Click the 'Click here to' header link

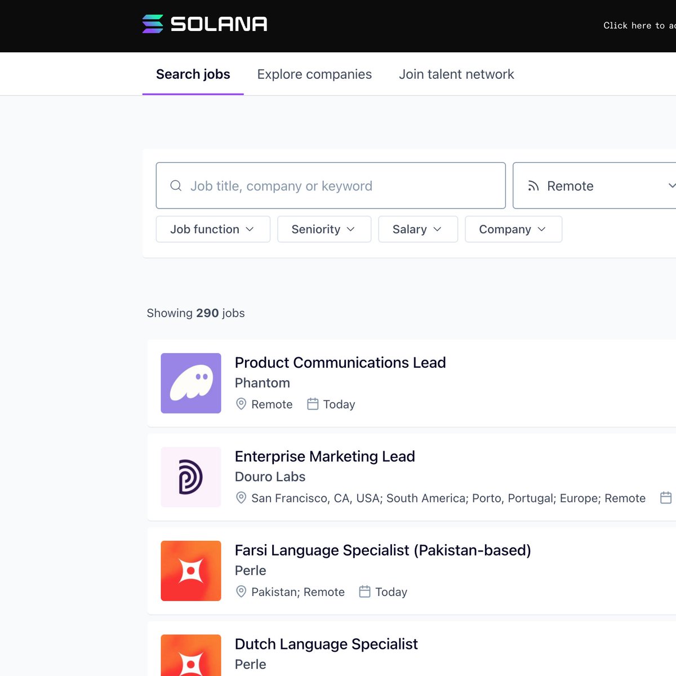pos(639,25)
